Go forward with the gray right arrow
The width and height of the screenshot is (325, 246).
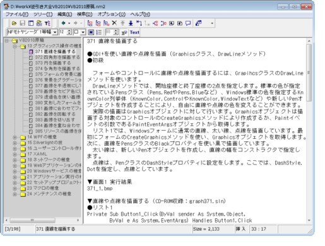coord(76,23)
